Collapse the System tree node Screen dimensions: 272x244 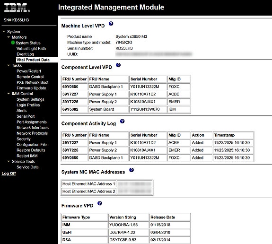click(4, 32)
